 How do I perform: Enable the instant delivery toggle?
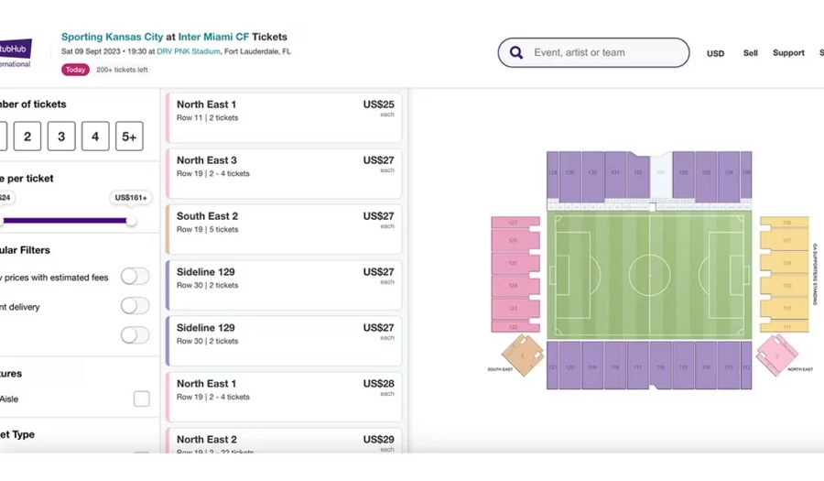pos(136,306)
